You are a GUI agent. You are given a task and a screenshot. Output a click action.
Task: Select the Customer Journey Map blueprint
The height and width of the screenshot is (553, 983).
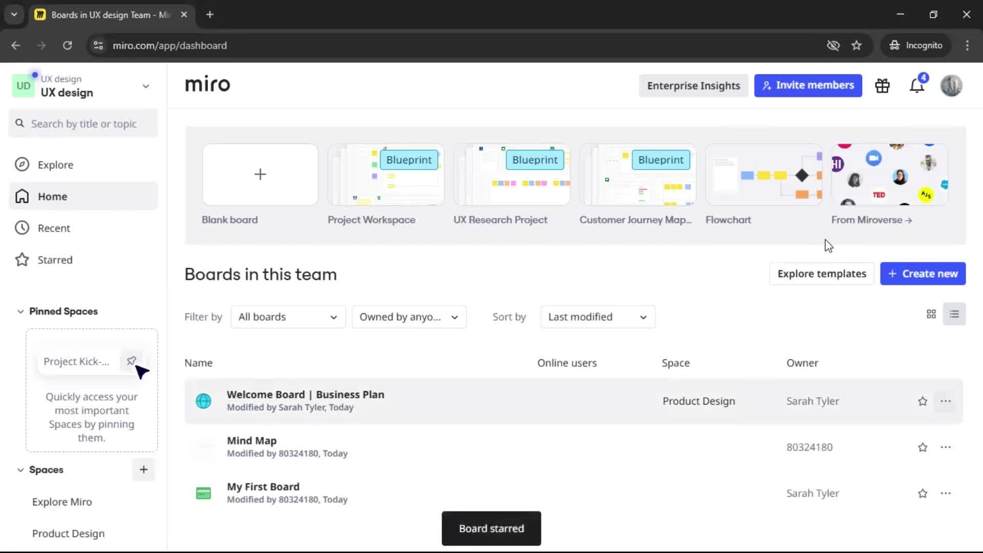tap(637, 175)
